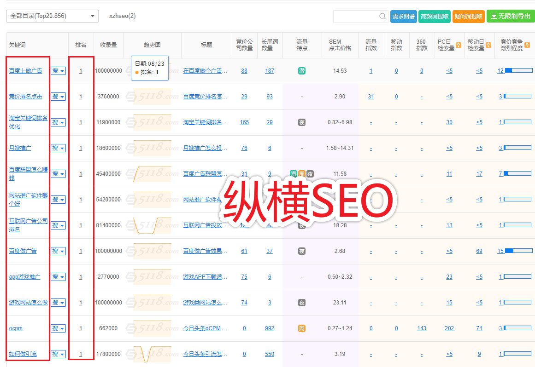535x367 pixels.
Task: Open the app游戏推广 keyword link
Action: [x=24, y=277]
